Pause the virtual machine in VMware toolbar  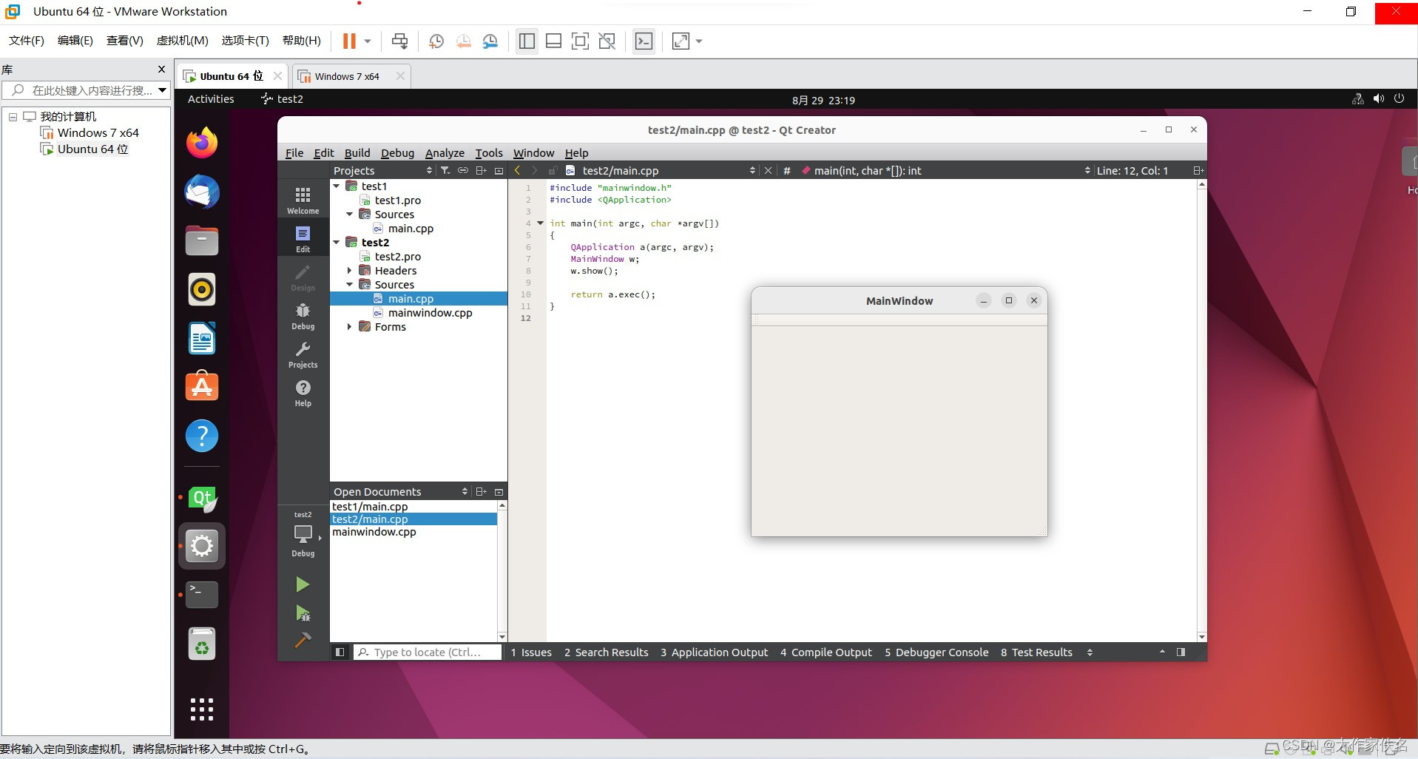[349, 41]
